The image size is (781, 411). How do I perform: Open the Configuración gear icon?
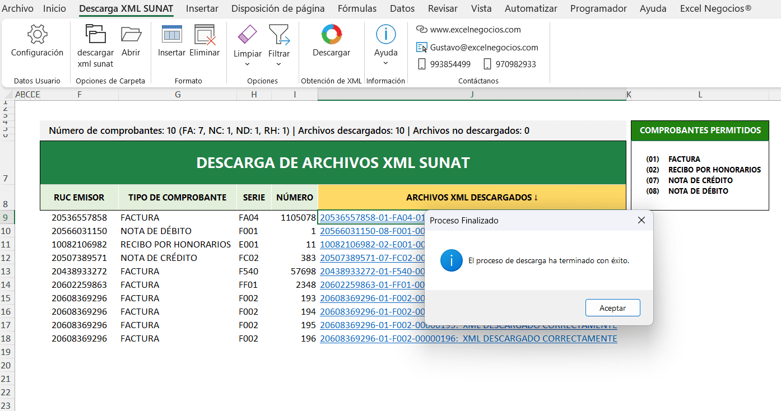(37, 35)
